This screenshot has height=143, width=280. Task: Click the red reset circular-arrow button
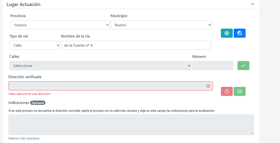point(227,91)
